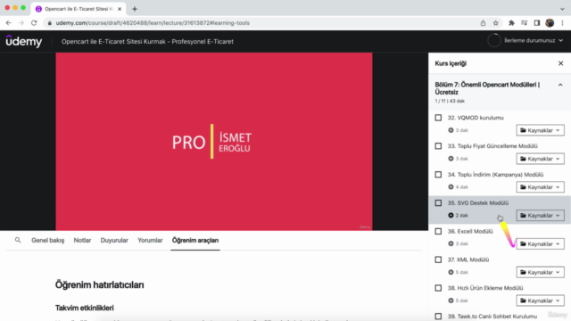The height and width of the screenshot is (321, 571).
Task: Toggle the browser side panel icon
Action: coord(537,23)
